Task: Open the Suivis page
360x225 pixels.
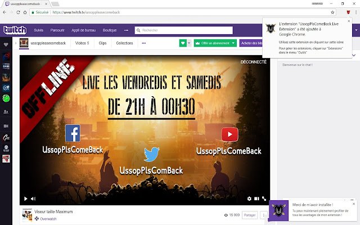Action: (x=39, y=30)
